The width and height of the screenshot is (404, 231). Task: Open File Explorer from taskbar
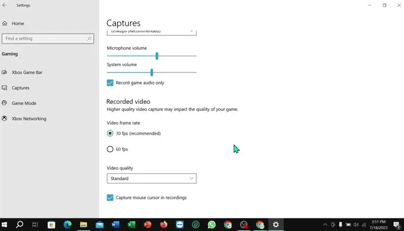click(84, 225)
